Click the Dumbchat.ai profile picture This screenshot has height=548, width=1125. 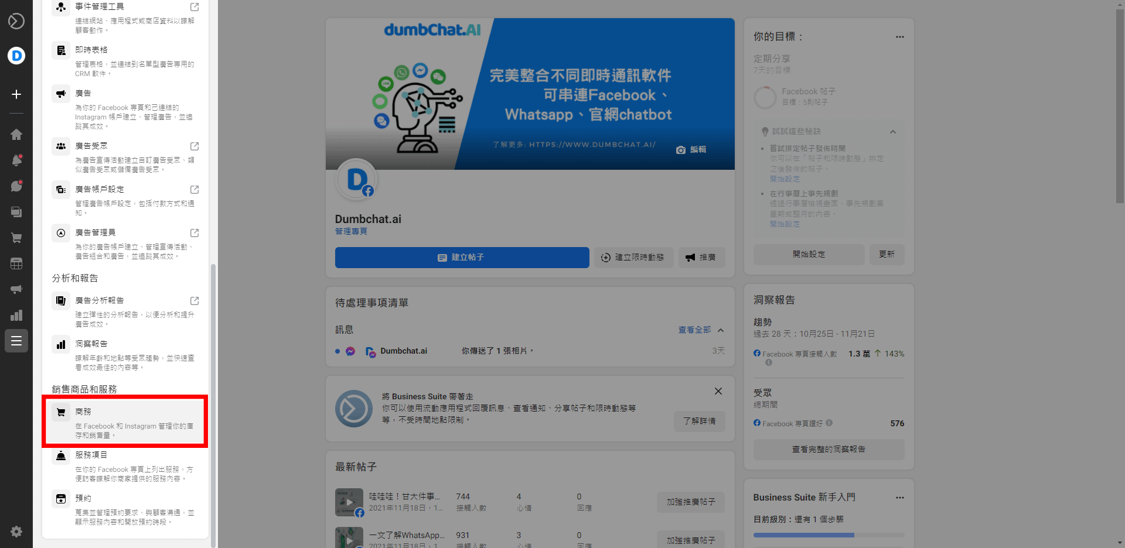356,180
